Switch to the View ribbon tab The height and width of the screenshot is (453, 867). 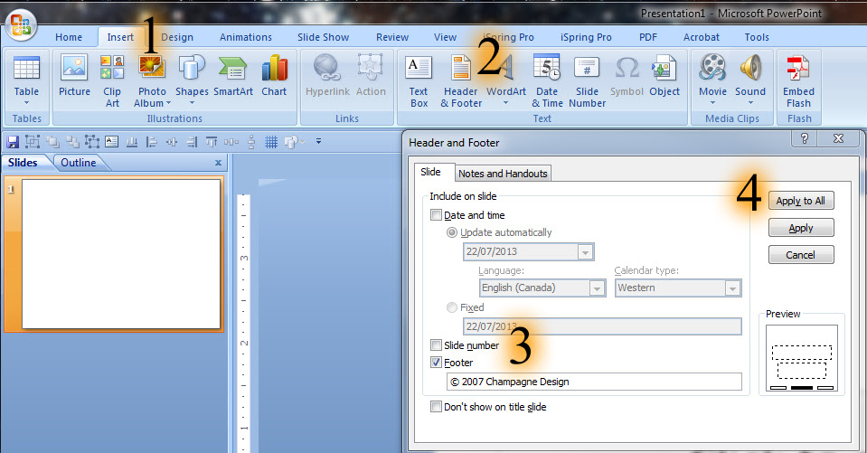coord(445,37)
